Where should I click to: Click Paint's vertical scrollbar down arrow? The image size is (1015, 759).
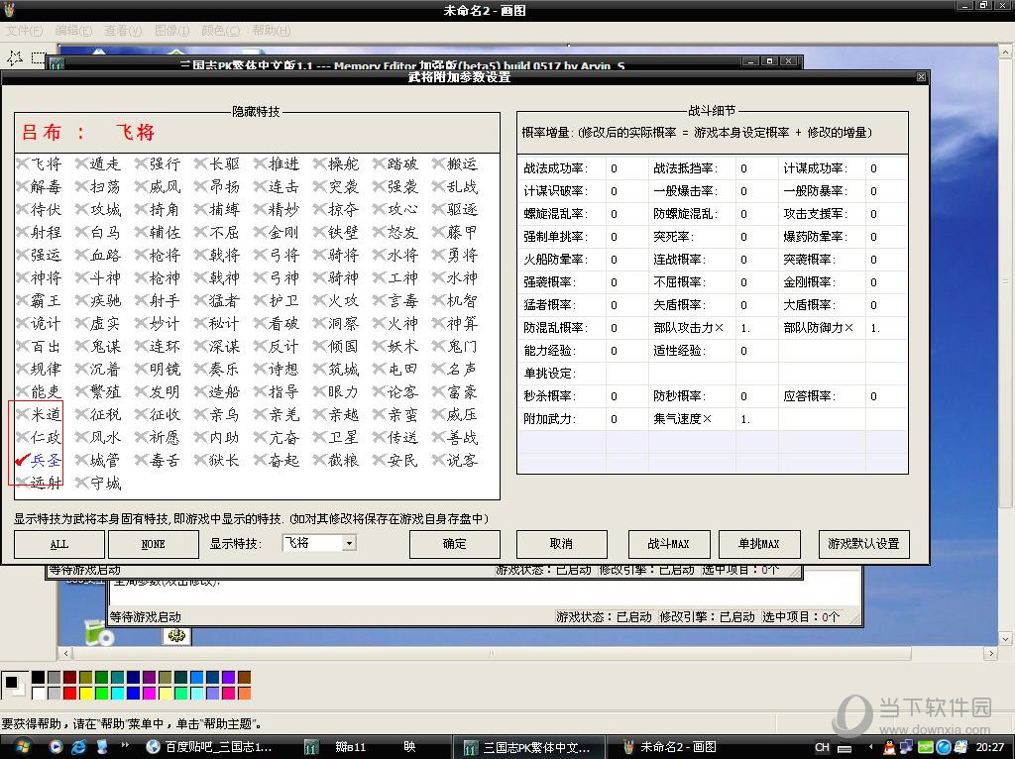pyautogui.click(x=1006, y=639)
